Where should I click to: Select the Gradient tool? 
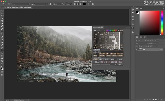tap(2, 40)
